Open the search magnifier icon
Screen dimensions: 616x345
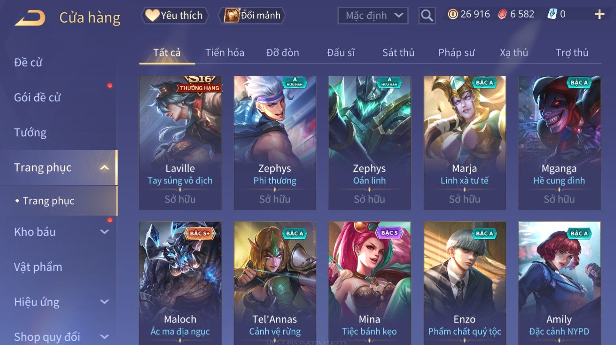tap(427, 16)
